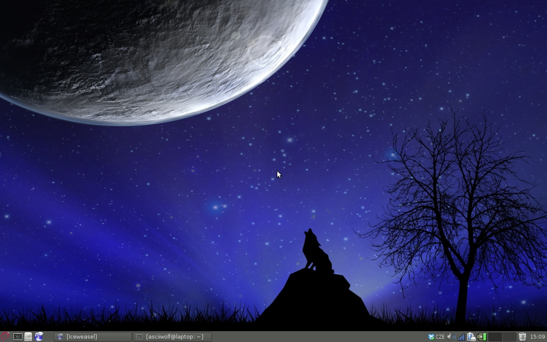The image size is (547, 342).
Task: Switch to the asciiwolf@laptop terminal task
Action: point(173,337)
